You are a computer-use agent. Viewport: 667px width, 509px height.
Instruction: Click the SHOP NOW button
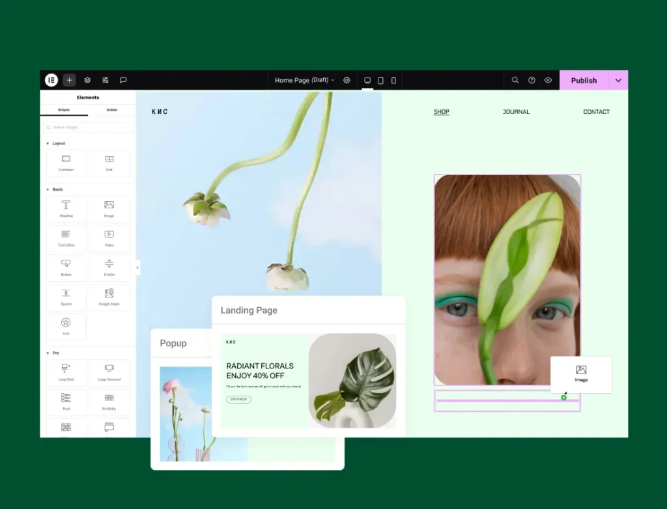pos(238,399)
